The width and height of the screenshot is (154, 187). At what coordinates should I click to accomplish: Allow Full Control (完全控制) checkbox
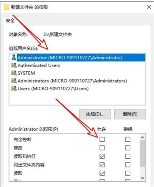[x=102, y=139]
